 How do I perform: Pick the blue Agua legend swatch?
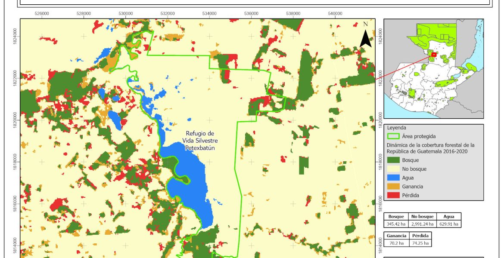393,178
